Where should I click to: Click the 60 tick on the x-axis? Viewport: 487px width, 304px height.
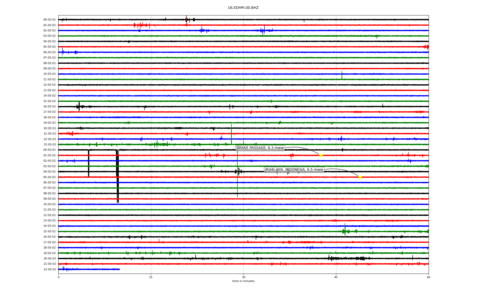click(x=428, y=277)
